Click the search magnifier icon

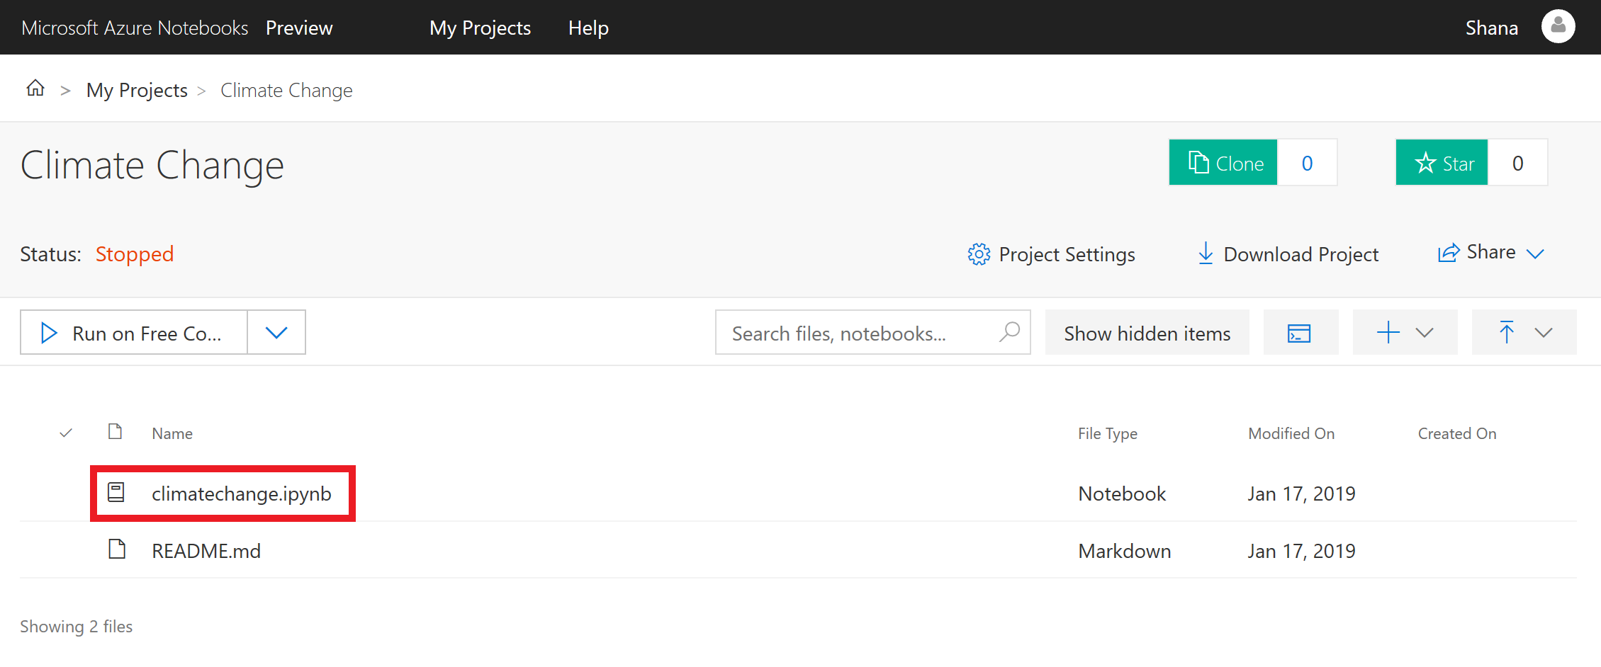(1010, 331)
